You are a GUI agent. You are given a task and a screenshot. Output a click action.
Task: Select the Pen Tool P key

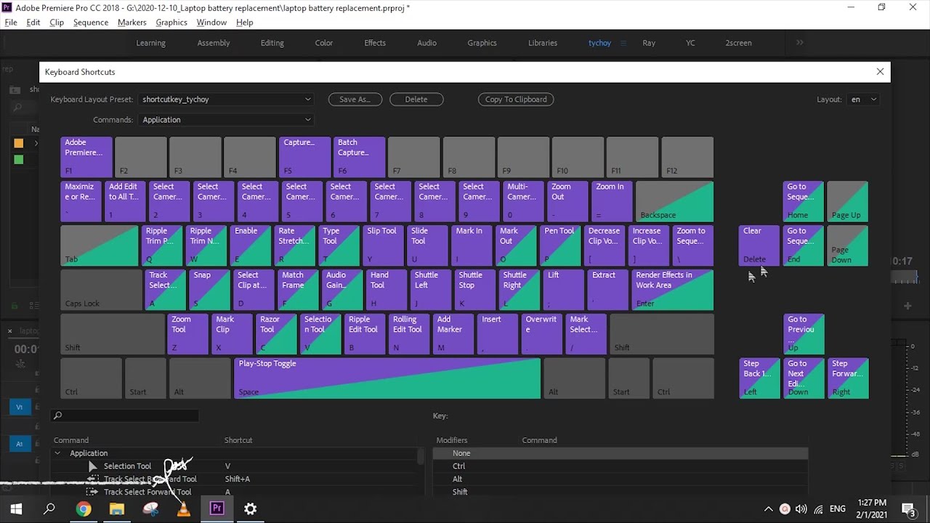(559, 246)
